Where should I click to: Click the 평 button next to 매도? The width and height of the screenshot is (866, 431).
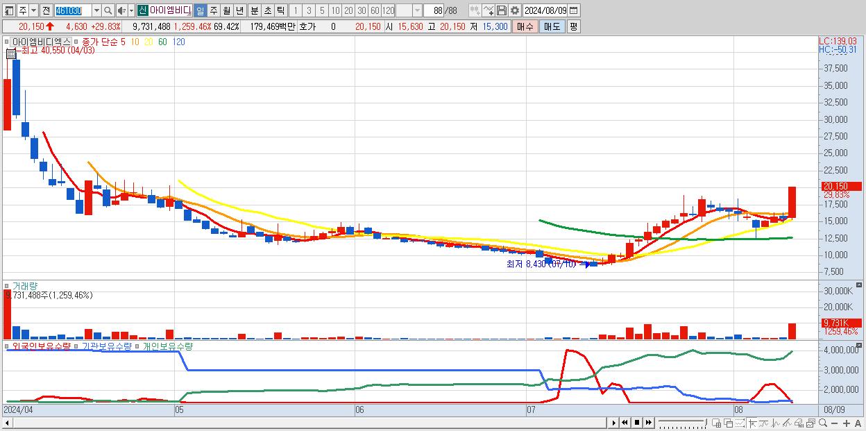(x=573, y=26)
